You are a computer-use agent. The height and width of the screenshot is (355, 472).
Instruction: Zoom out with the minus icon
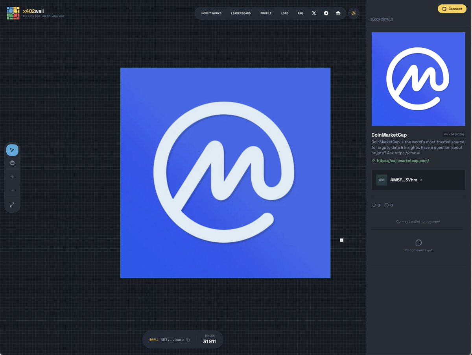tap(12, 190)
